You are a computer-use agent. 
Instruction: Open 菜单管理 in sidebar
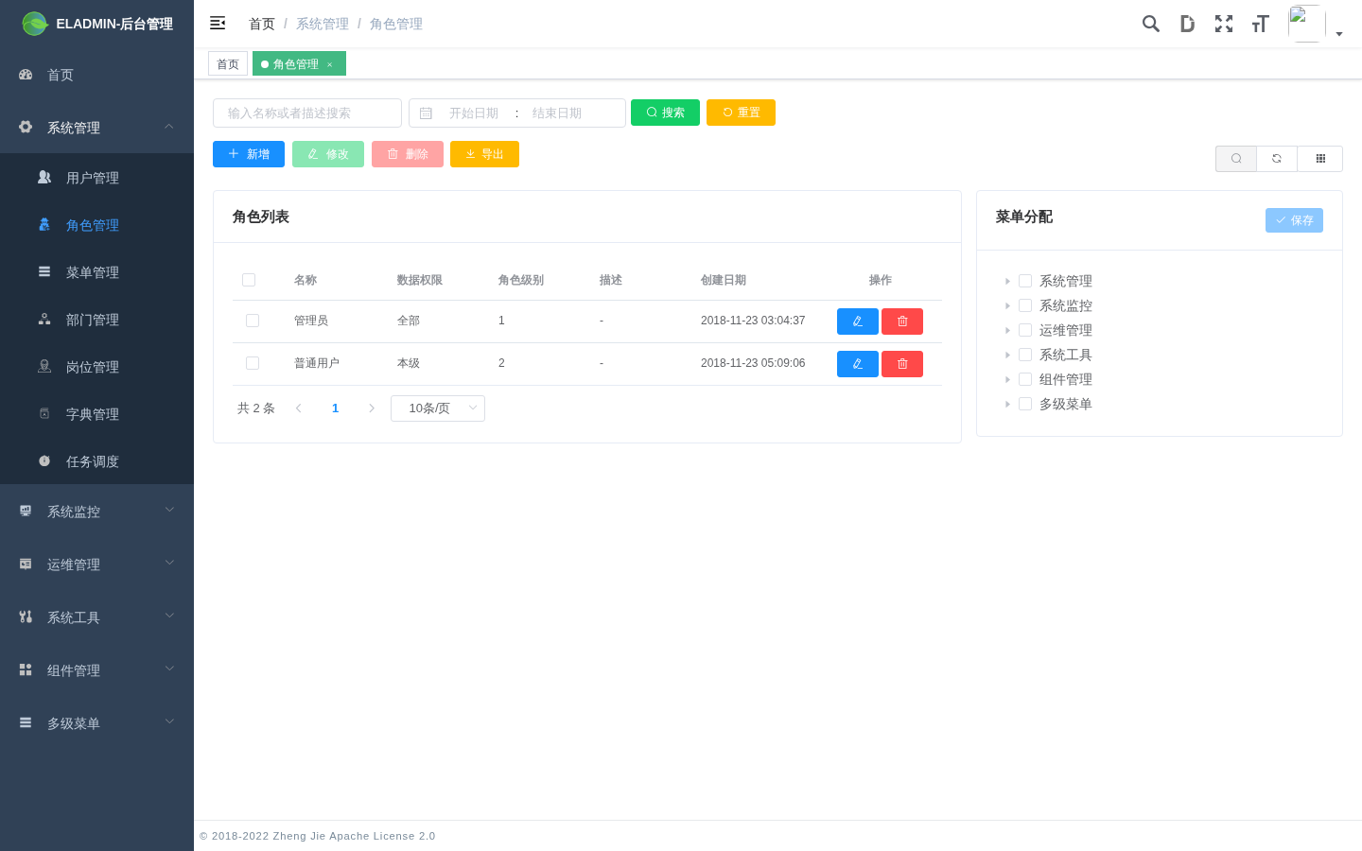coord(96,272)
